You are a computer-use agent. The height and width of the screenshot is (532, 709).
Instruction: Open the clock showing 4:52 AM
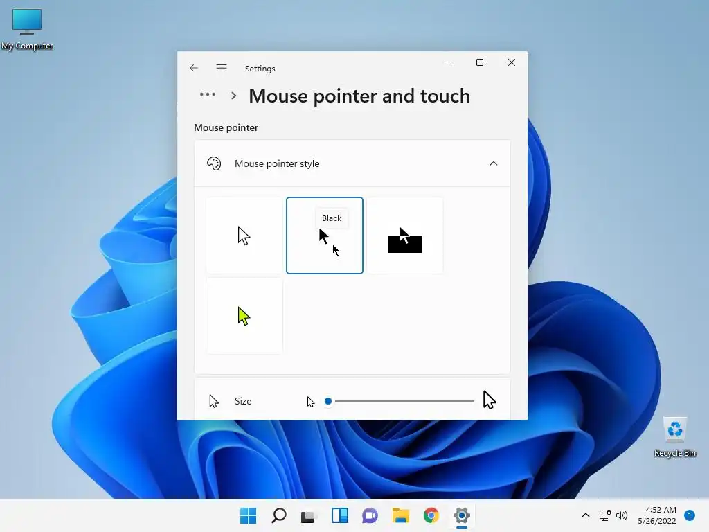click(657, 515)
